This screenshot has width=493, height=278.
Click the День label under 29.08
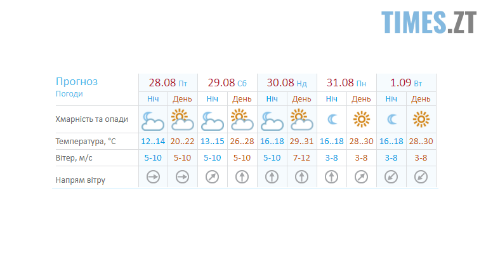pyautogui.click(x=242, y=99)
